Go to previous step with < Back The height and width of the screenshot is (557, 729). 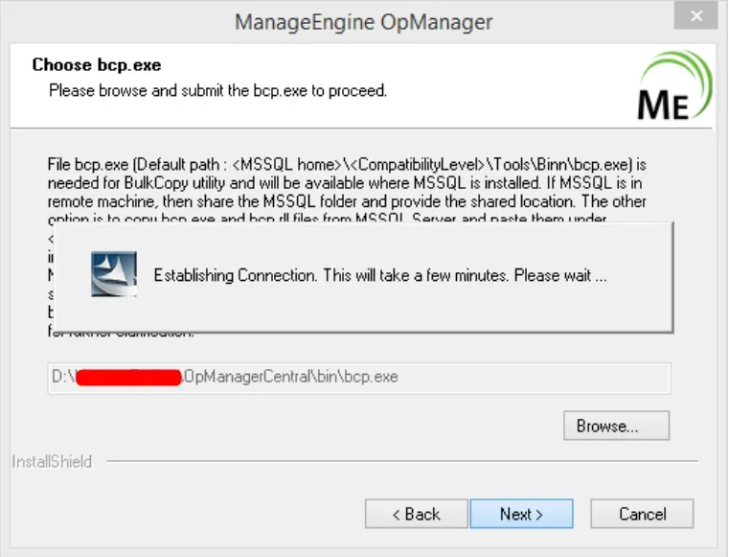(x=416, y=514)
